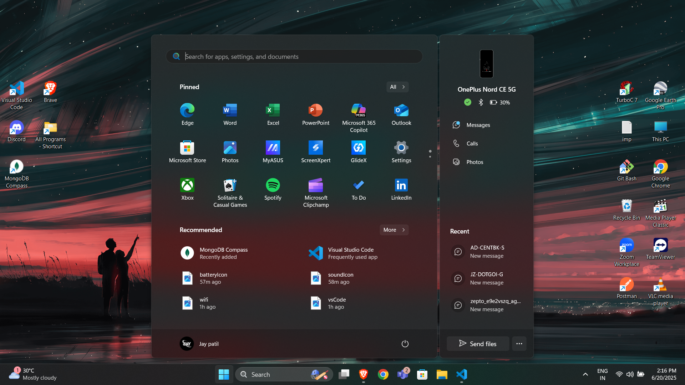Select Zoom Workplace desktop icon
This screenshot has width=685, height=385.
pos(626,253)
